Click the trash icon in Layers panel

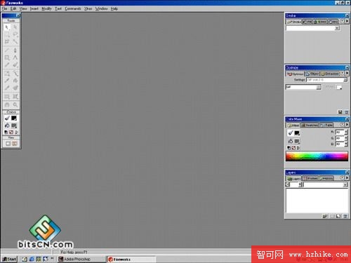pos(345,216)
